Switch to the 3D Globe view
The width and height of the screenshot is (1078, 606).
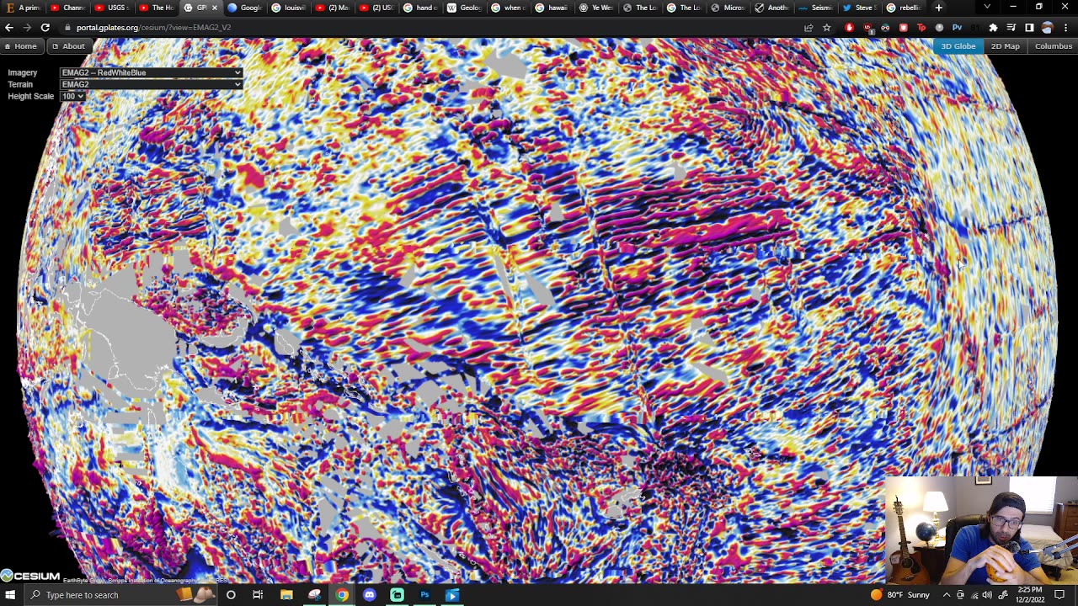[x=958, y=45]
